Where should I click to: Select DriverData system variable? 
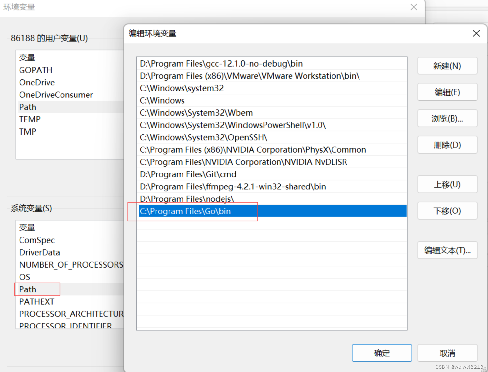point(70,253)
